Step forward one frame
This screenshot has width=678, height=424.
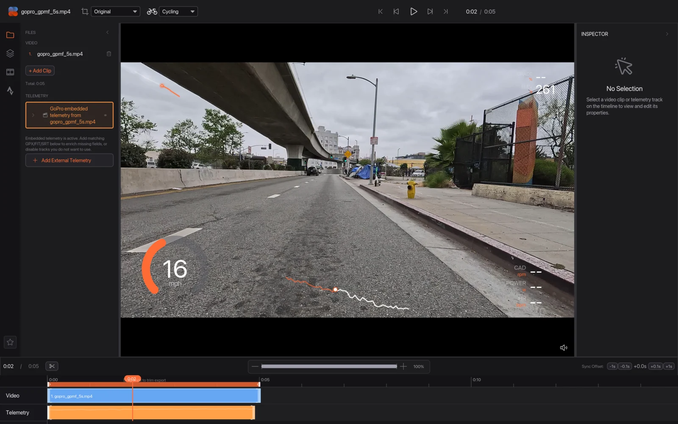coord(430,11)
